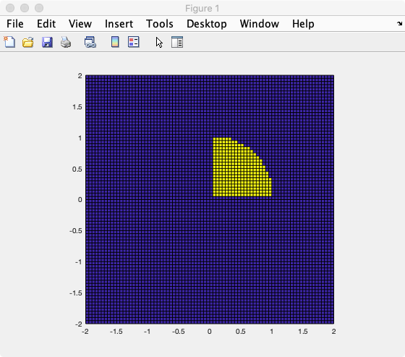Insert a colorbar with the toolbar icon
Viewport: 405px width, 357px height.
click(115, 42)
